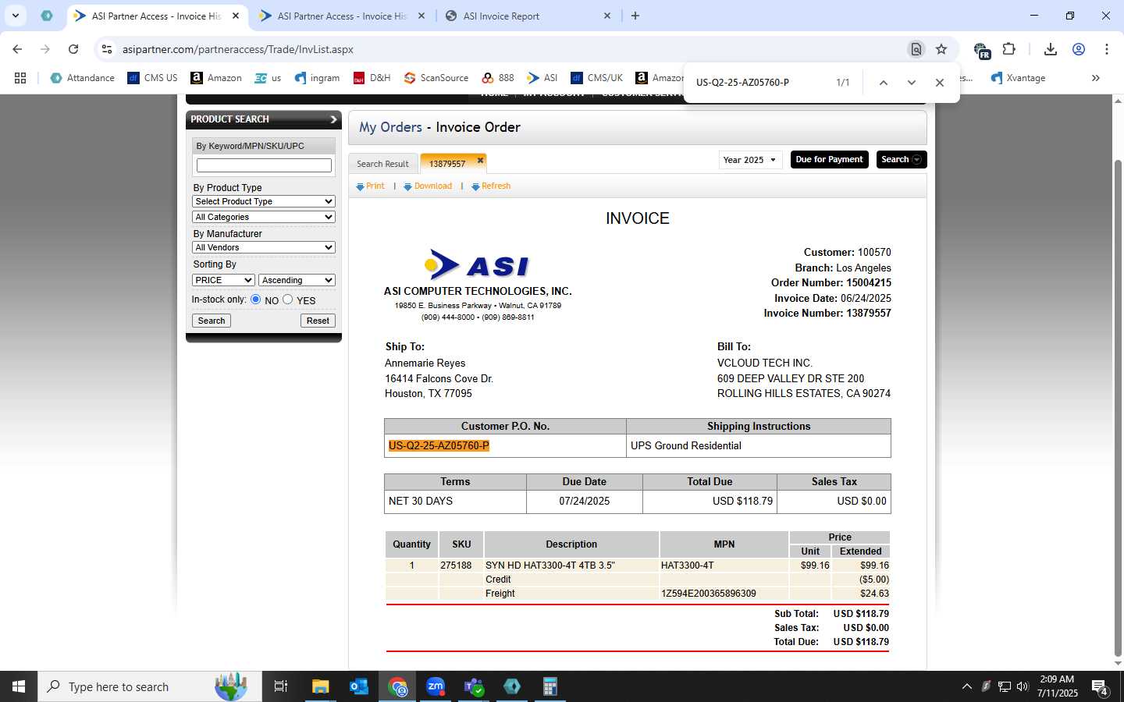Open the first Amazon bookmark
The width and height of the screenshot is (1124, 702).
pos(216,78)
